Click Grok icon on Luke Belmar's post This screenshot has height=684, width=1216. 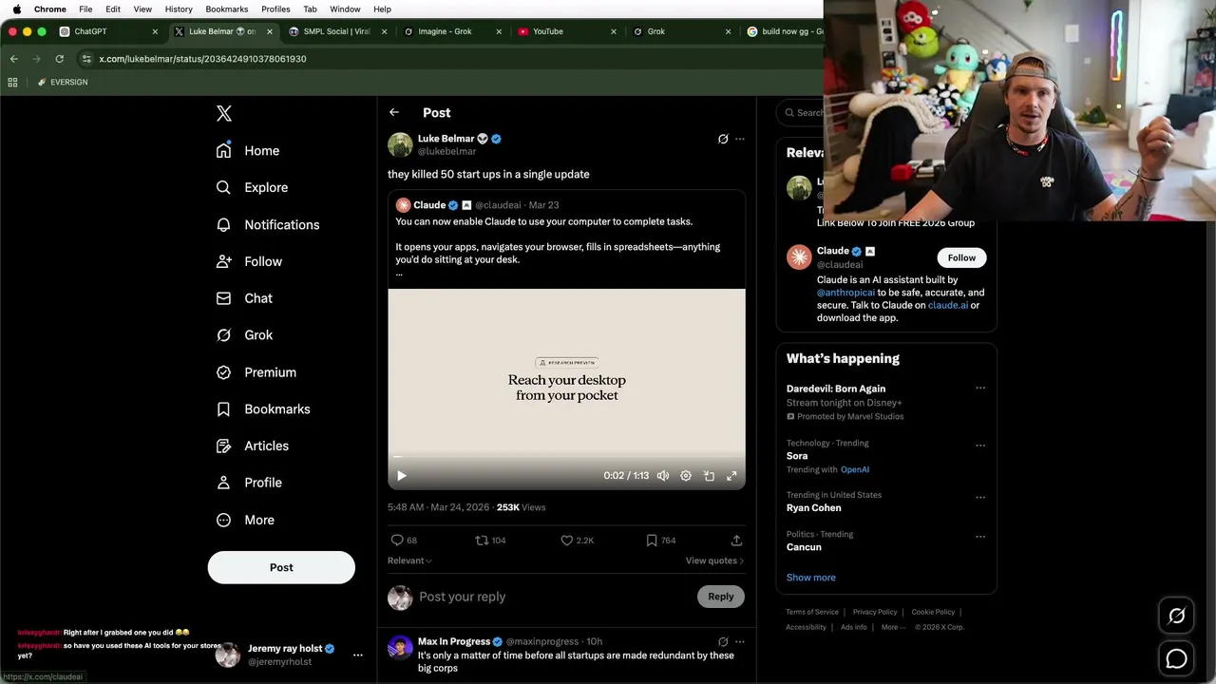tap(723, 139)
